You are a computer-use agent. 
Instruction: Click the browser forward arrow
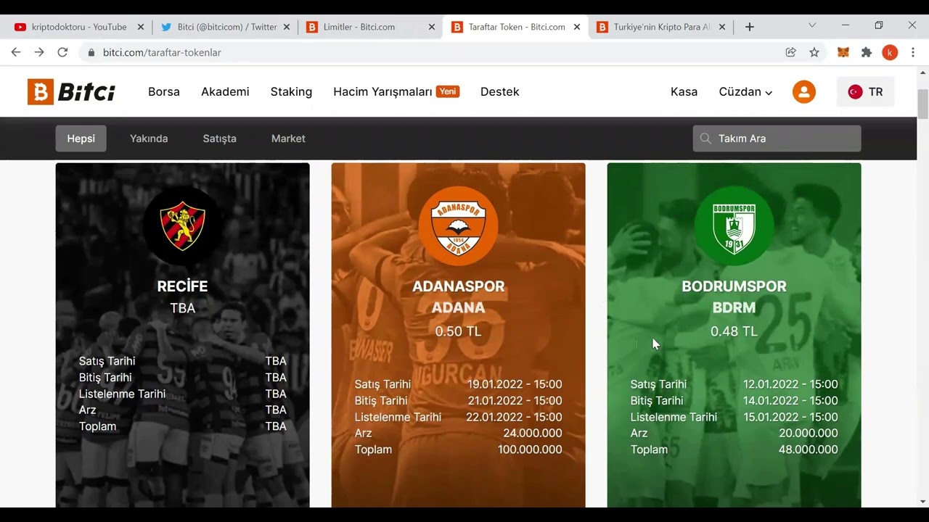coord(39,52)
